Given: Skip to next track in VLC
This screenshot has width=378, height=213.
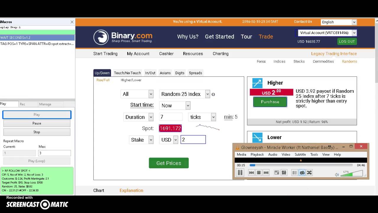Looking at the screenshot, I should 266,173.
